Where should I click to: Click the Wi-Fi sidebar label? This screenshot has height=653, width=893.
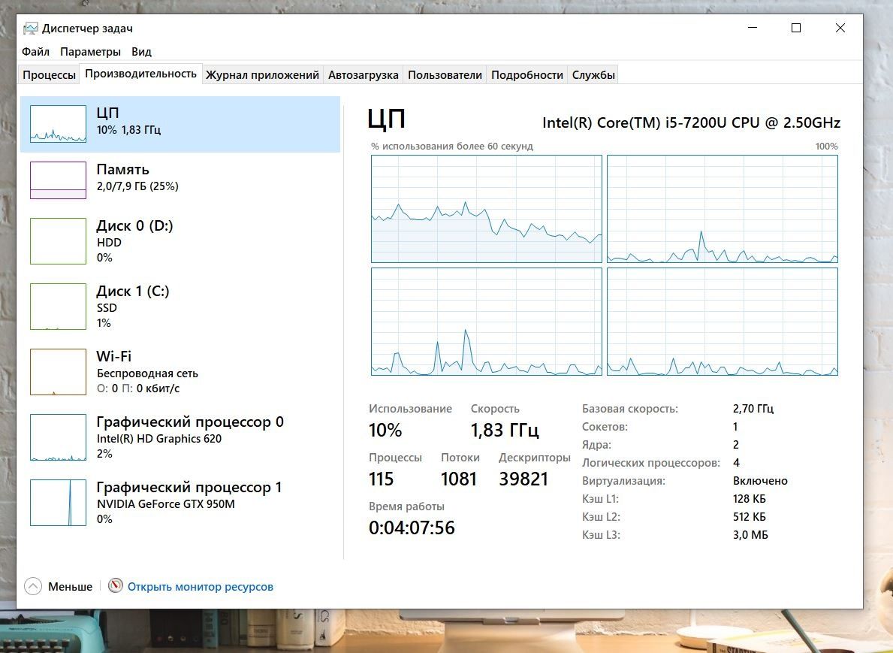tap(114, 356)
